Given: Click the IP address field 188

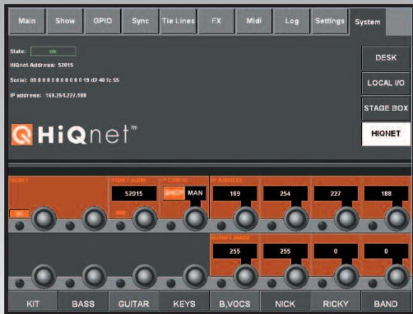Looking at the screenshot, I should click(x=386, y=194).
